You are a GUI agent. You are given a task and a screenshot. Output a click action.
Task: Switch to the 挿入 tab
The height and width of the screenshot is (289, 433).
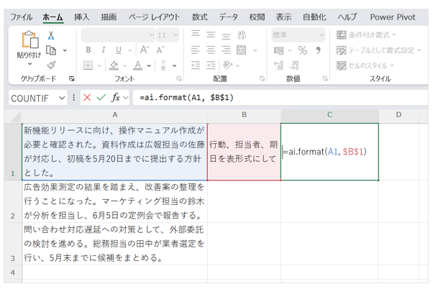pos(81,17)
